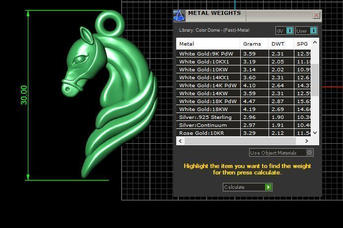
Task: Click the green arrow on Calculate
Action: click(268, 187)
